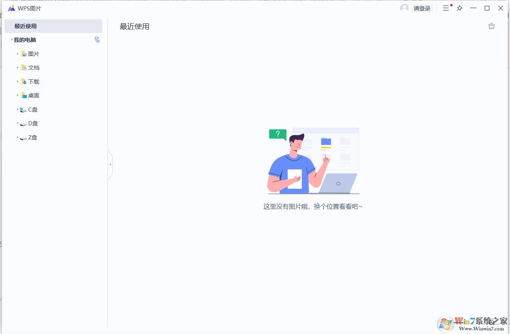
Task: Open the trash icon to clear recent images
Action: pos(491,26)
